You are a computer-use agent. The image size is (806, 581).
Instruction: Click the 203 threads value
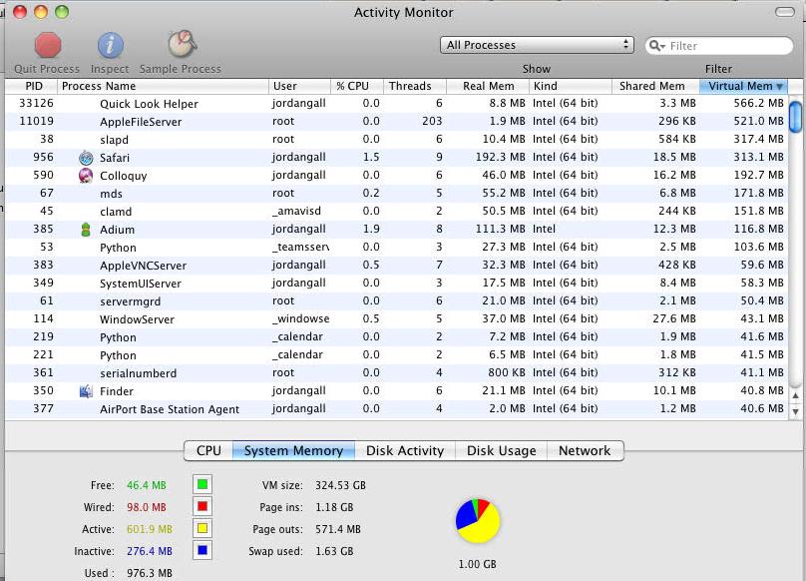click(432, 121)
